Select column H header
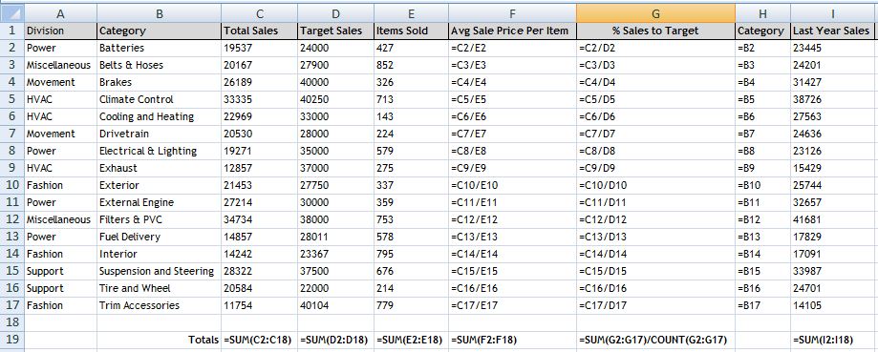This screenshot has width=878, height=352. pos(763,13)
